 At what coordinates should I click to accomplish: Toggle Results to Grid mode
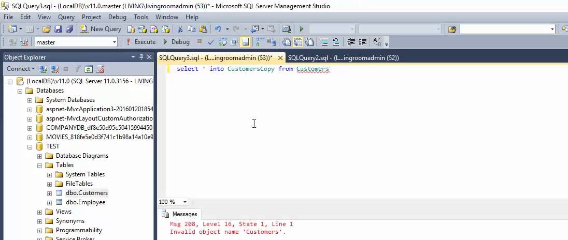[x=298, y=42]
